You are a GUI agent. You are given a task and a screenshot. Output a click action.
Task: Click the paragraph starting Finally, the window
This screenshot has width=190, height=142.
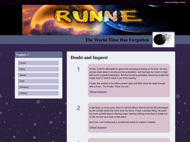pos(127,85)
